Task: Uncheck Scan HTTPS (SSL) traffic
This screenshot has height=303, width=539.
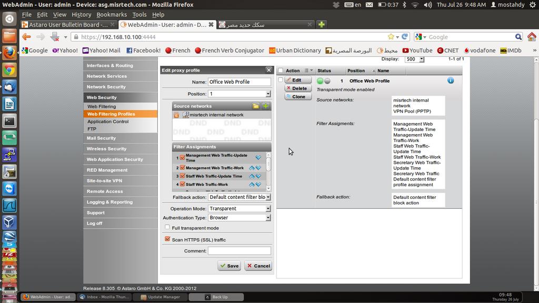Action: tap(167, 239)
